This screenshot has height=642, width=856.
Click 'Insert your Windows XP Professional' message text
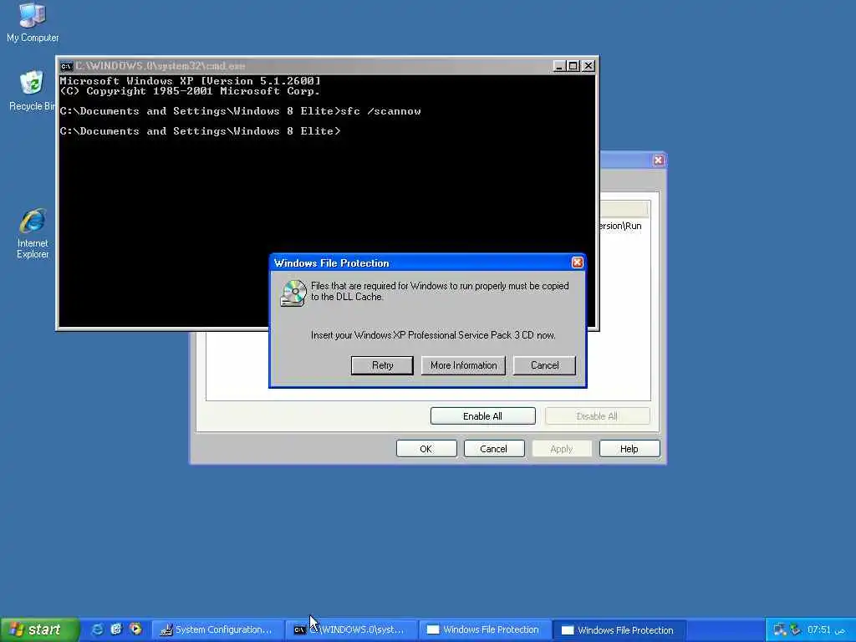[433, 335]
